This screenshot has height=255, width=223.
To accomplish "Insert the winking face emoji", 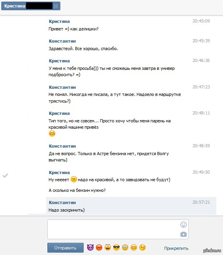I will coord(142,247).
